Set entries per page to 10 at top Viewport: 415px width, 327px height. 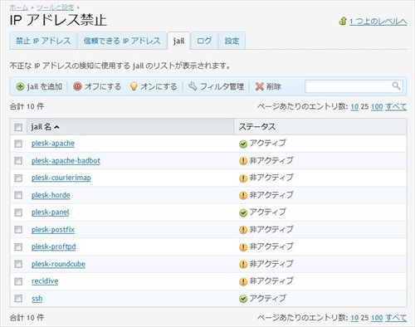(354, 106)
